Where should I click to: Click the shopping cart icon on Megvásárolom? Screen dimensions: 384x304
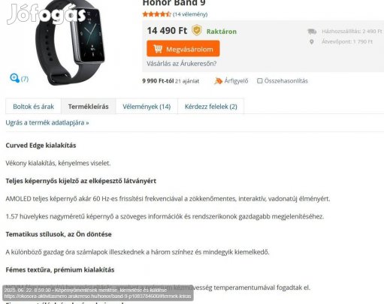tap(158, 49)
